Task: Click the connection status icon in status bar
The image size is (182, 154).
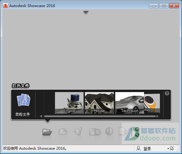Action: pos(172,148)
